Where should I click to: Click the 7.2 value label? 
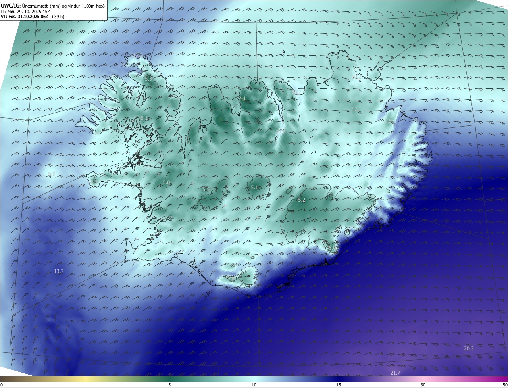354,109
